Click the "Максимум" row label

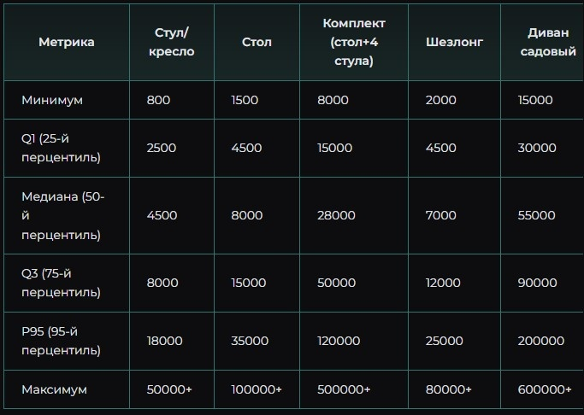point(55,389)
